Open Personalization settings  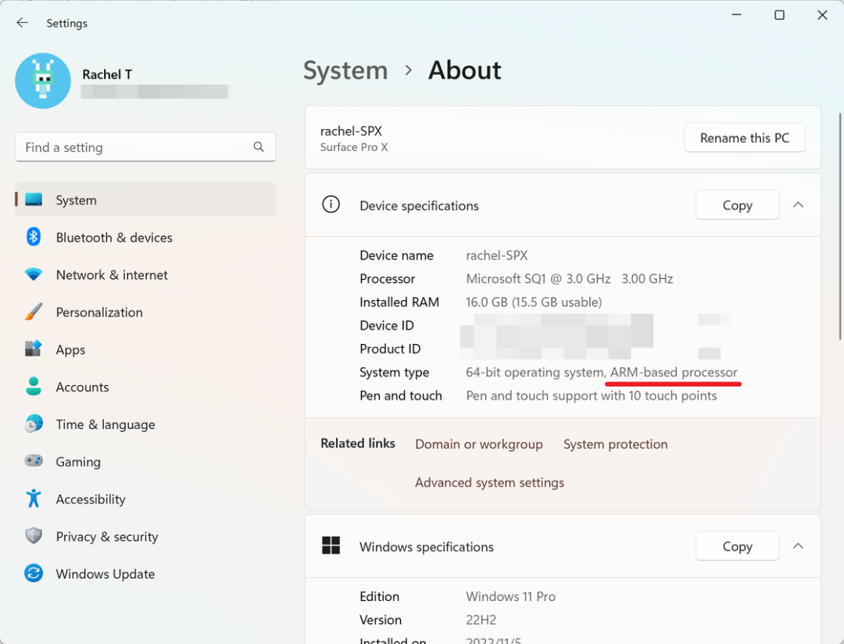[x=99, y=312]
